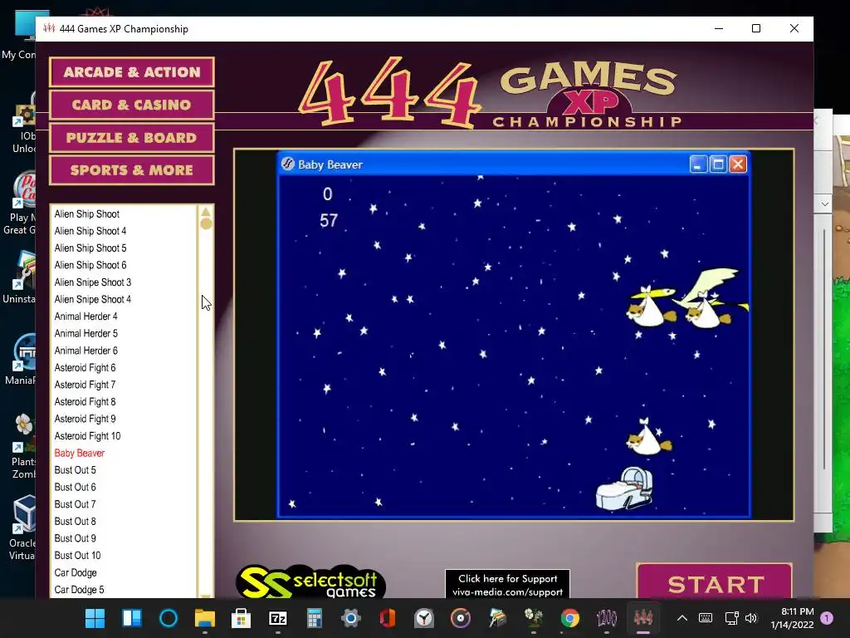Open the Sports & More category
Screen dimensions: 850x638
(x=132, y=169)
